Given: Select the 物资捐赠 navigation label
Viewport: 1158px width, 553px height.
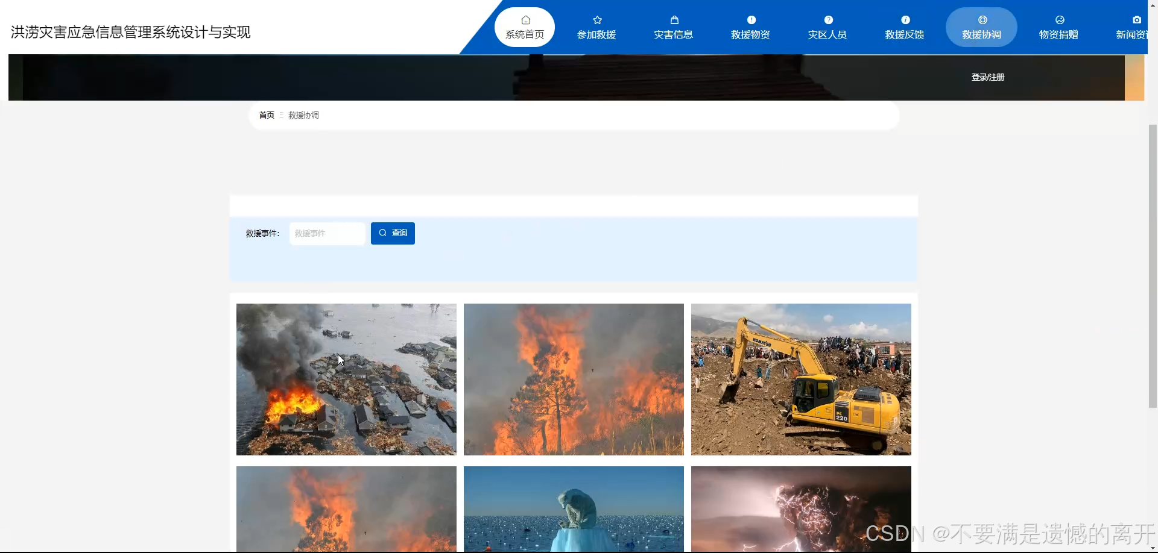Looking at the screenshot, I should tap(1058, 35).
